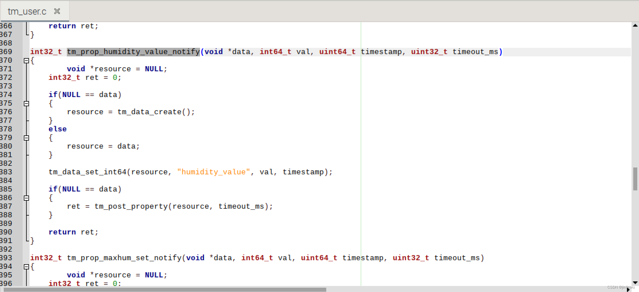Screen dimensions: 639x292
Task: Click the highlighted tm_prop_humidity_value_notify function name
Action: click(x=133, y=52)
